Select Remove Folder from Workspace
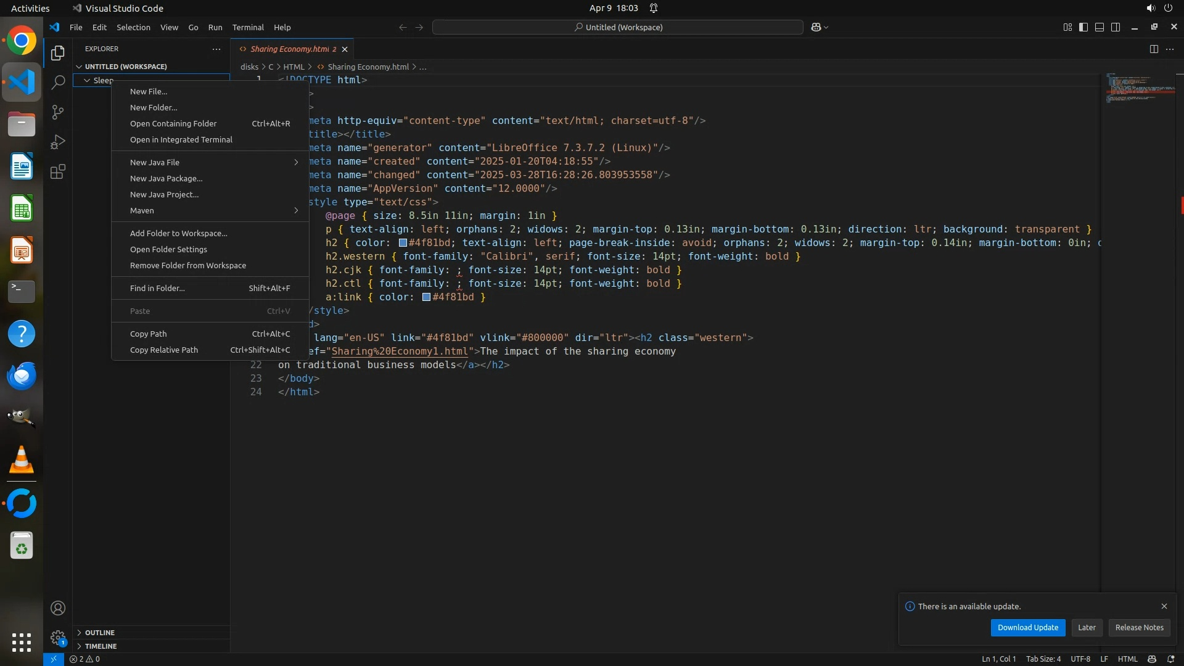Screen dimensions: 1184x666 188,265
